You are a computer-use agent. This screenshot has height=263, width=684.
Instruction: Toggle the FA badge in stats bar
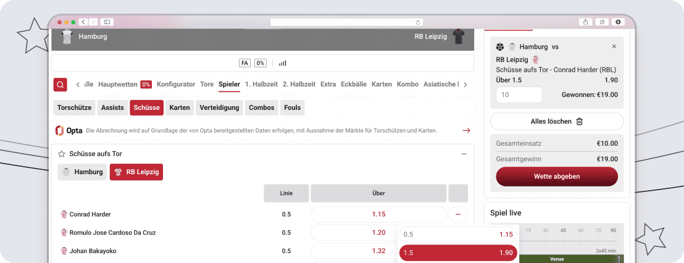244,63
